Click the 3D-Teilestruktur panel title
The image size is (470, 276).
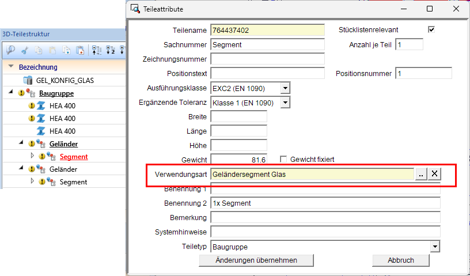pyautogui.click(x=26, y=34)
